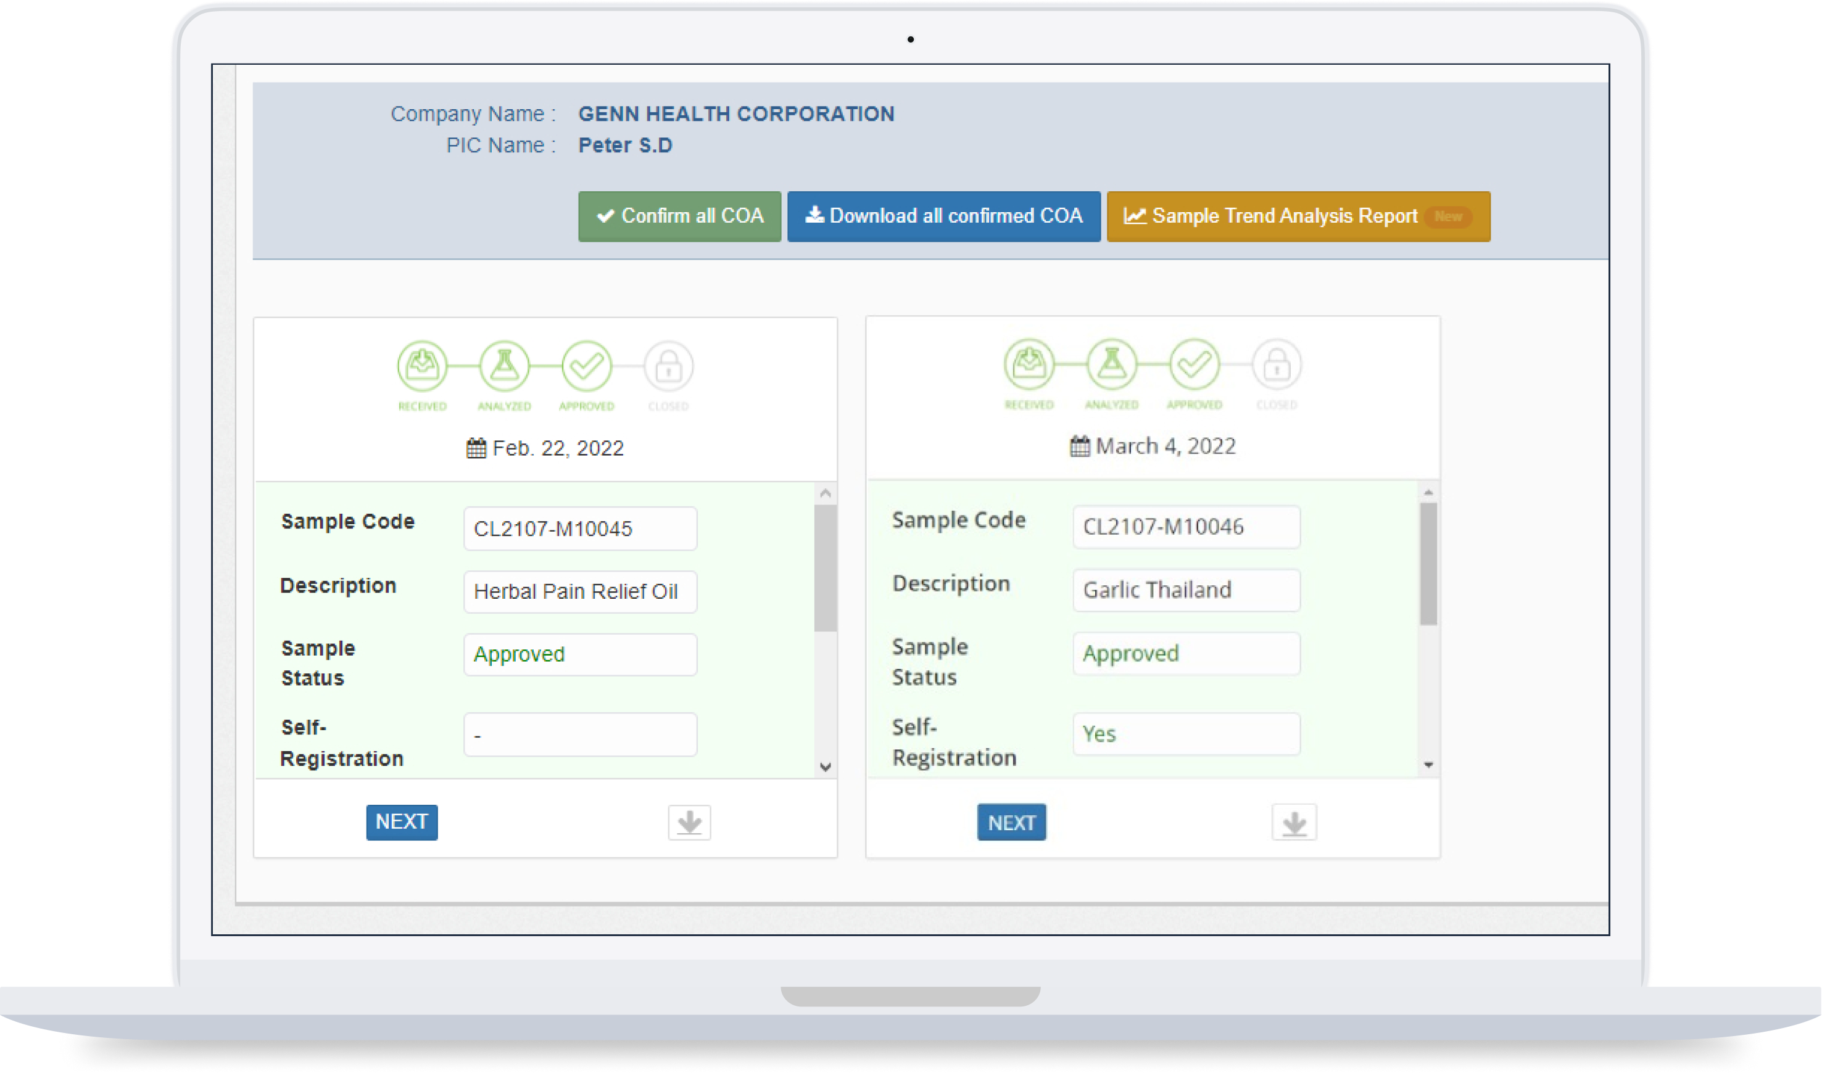The image size is (1822, 1086).
Task: Open Sample Trend Analysis Report
Action: [x=1298, y=216]
